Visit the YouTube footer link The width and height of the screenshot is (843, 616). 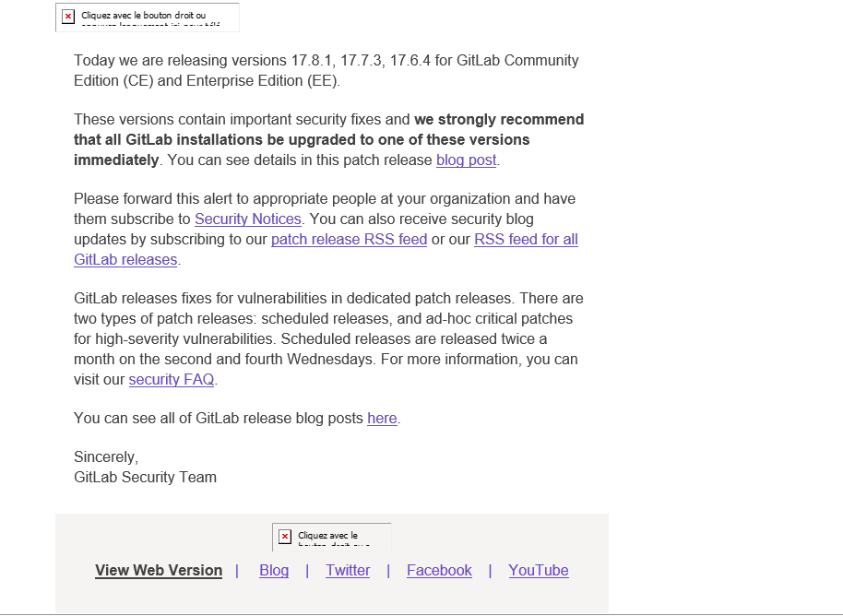pos(539,571)
